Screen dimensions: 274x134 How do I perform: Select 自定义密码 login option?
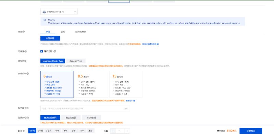[71, 118]
